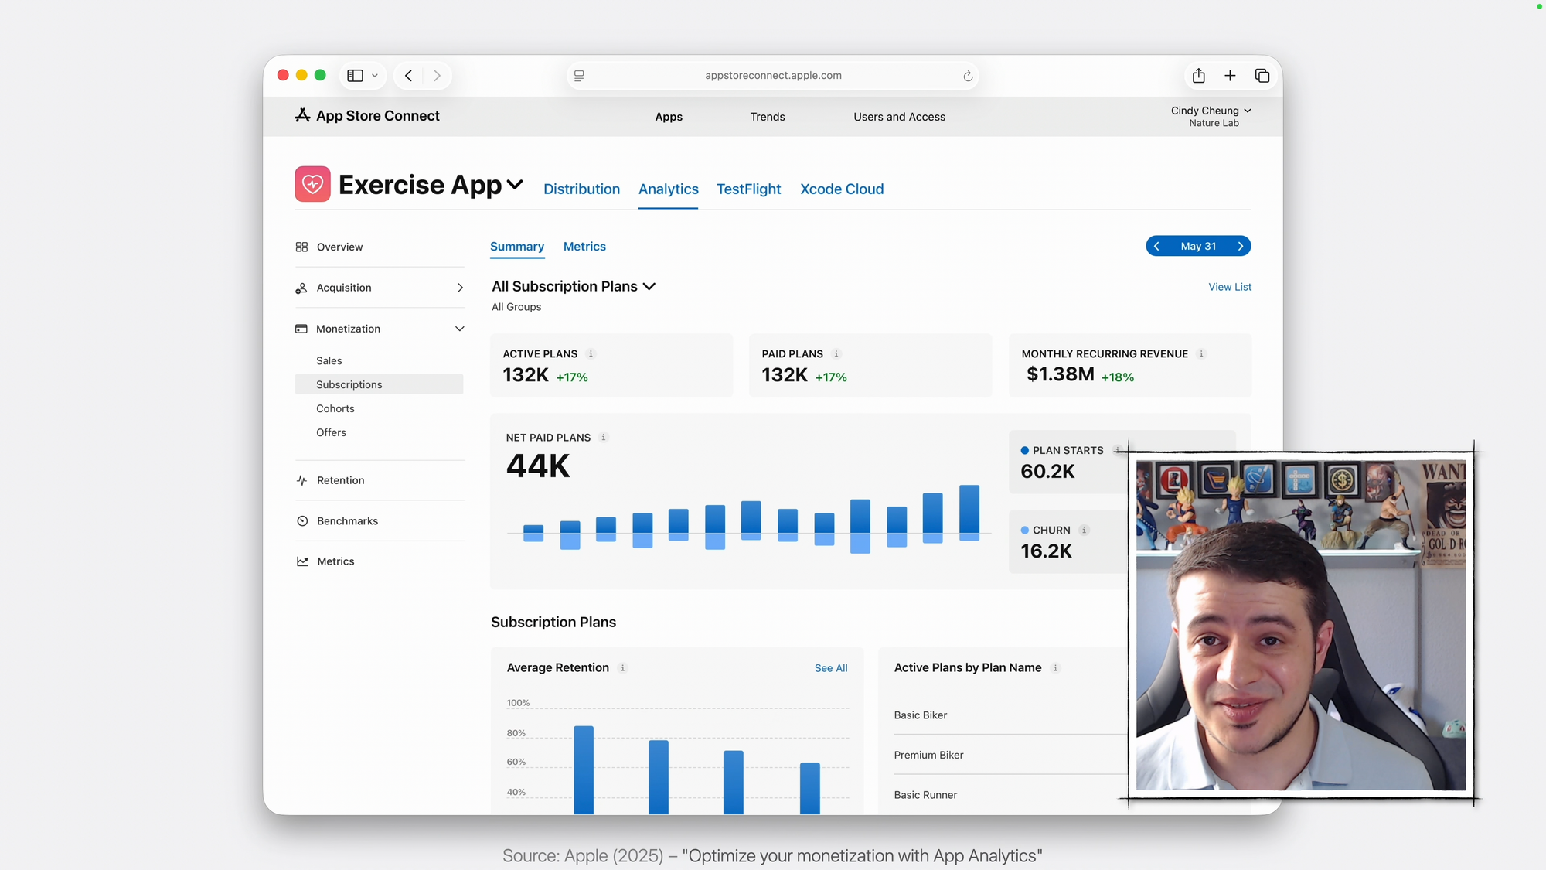
Task: Open a new tab with plus icon
Action: pyautogui.click(x=1230, y=75)
